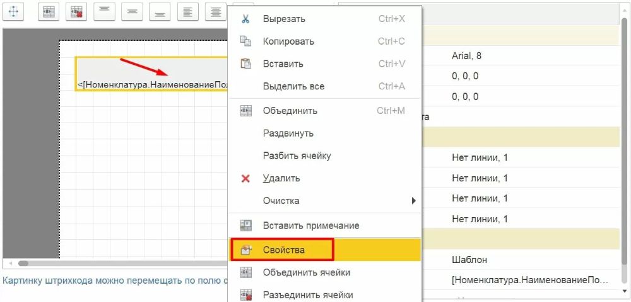Screen dimensions: 631x302
Task: Choose Вставить from the context menu
Action: coord(324,64)
